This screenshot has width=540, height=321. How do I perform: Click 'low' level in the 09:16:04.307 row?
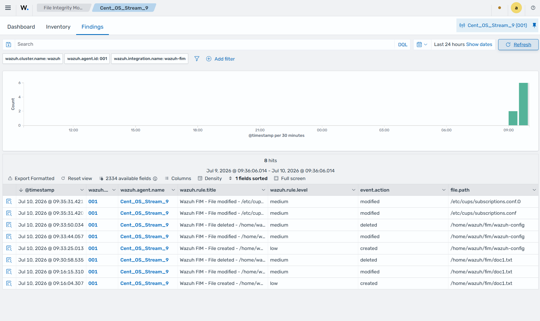pos(274,283)
